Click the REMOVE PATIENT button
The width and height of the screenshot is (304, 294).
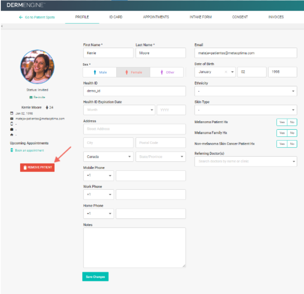click(x=37, y=167)
